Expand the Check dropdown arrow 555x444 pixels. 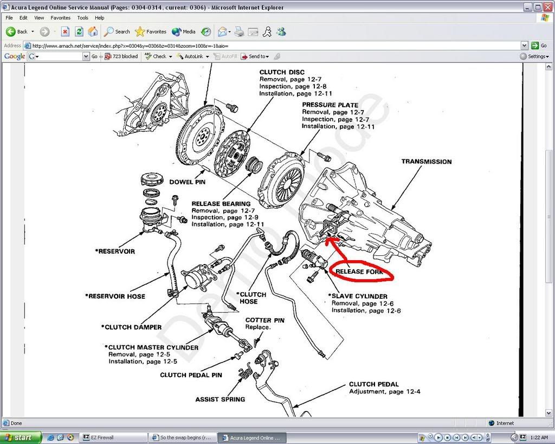click(170, 56)
